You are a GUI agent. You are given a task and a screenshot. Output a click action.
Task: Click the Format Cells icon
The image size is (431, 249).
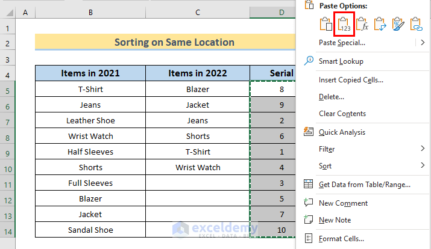[309, 239]
